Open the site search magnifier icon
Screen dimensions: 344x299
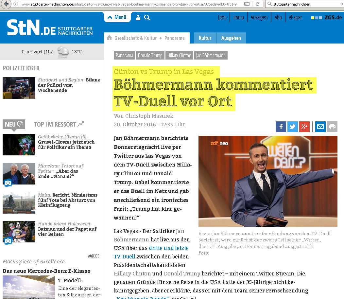pos(147,18)
